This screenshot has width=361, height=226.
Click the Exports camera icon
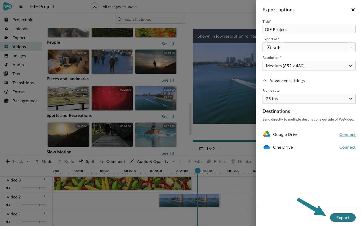[x=6, y=38]
